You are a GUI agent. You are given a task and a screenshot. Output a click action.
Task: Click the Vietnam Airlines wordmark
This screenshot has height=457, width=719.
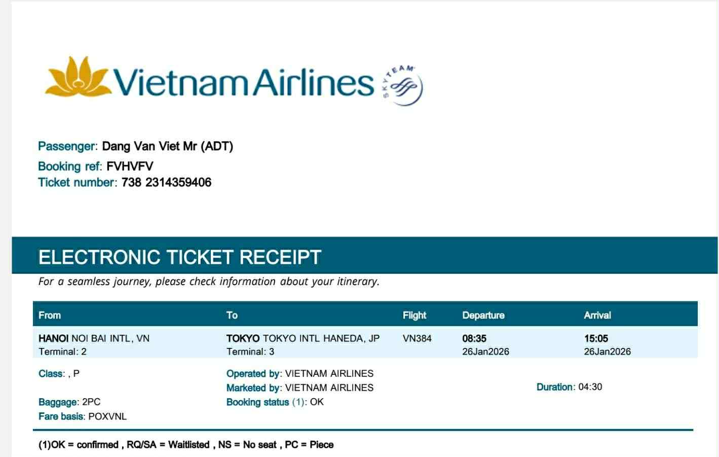pos(243,82)
